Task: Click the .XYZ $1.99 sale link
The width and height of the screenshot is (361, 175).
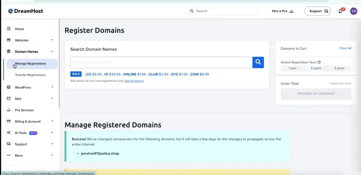Action: 179,74
